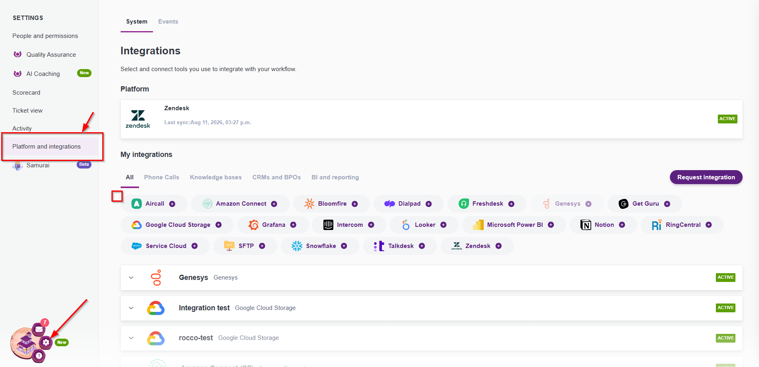Select the BI and reporting tab

coord(335,177)
